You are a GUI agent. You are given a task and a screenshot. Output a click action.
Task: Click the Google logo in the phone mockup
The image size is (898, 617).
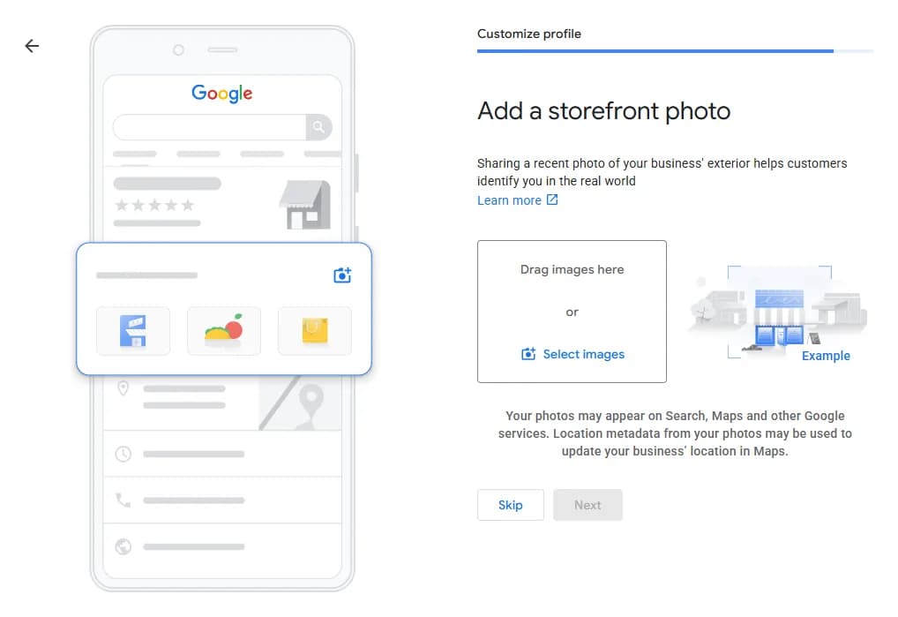(x=222, y=93)
